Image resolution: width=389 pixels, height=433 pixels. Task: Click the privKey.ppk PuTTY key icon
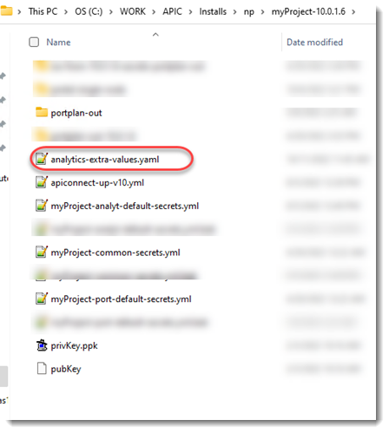point(42,345)
